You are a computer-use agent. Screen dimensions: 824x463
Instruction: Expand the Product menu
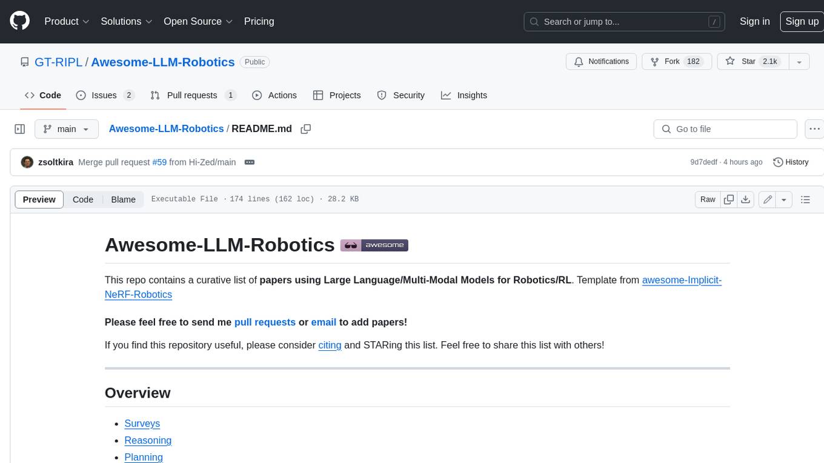pos(67,21)
